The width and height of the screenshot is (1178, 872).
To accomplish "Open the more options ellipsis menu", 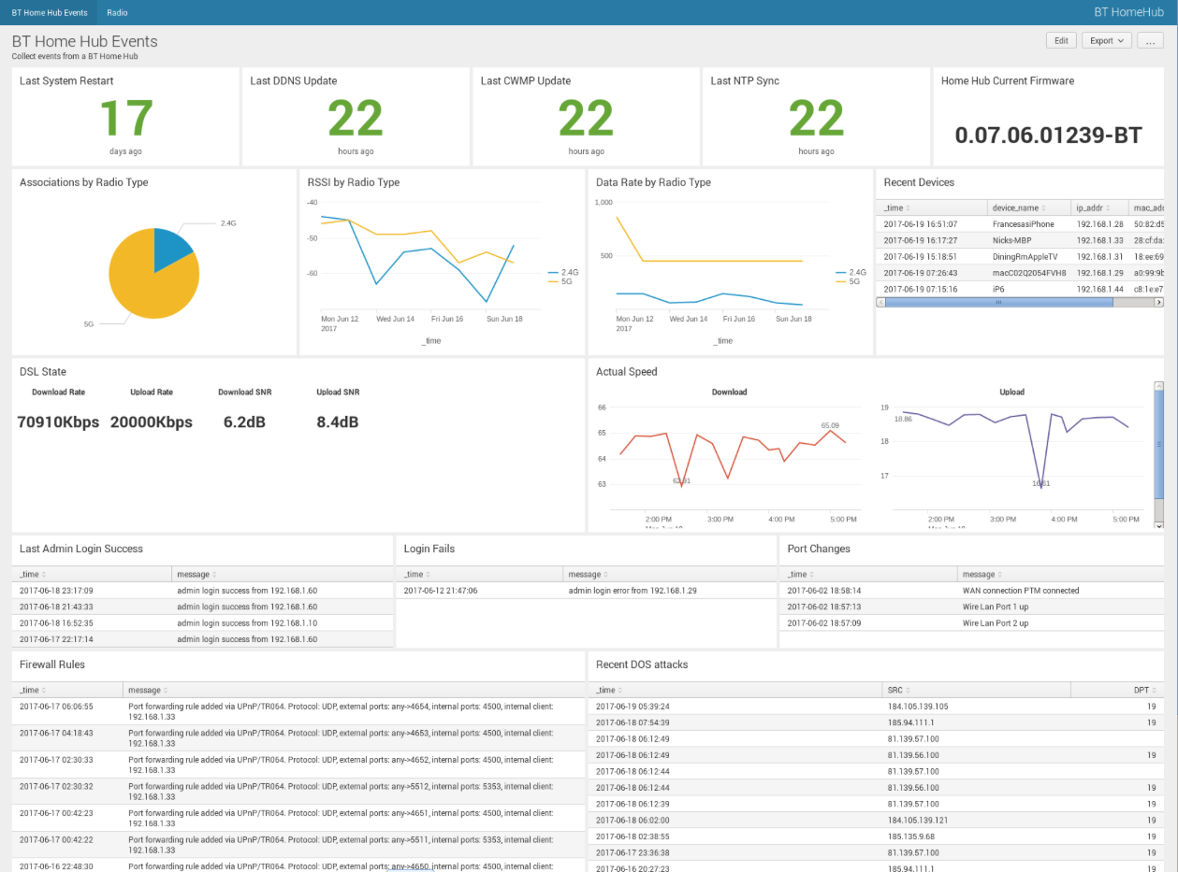I will click(x=1151, y=41).
